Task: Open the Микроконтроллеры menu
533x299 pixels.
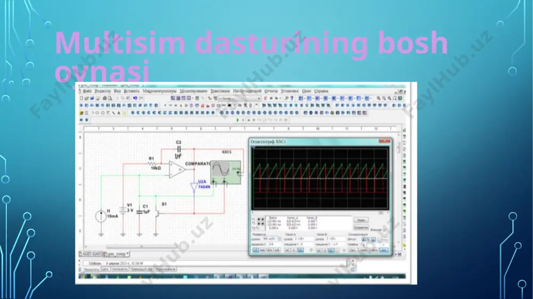Action: tap(159, 91)
